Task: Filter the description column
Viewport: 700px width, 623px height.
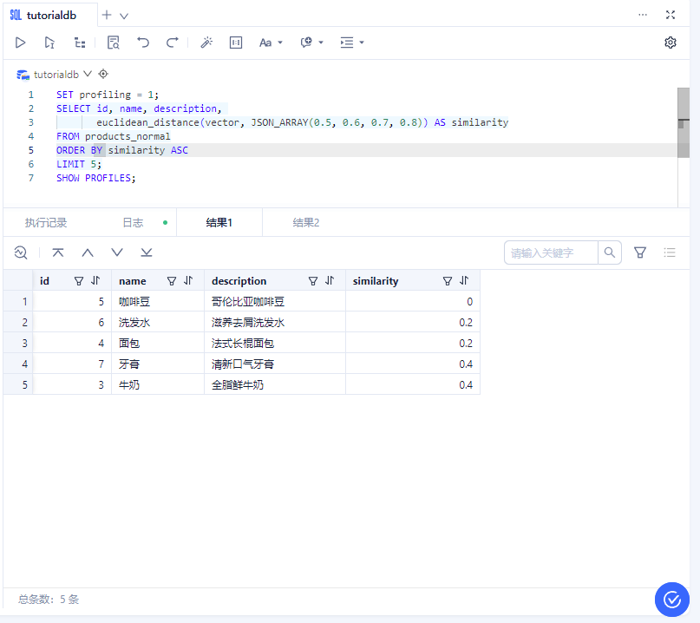Action: 313,281
